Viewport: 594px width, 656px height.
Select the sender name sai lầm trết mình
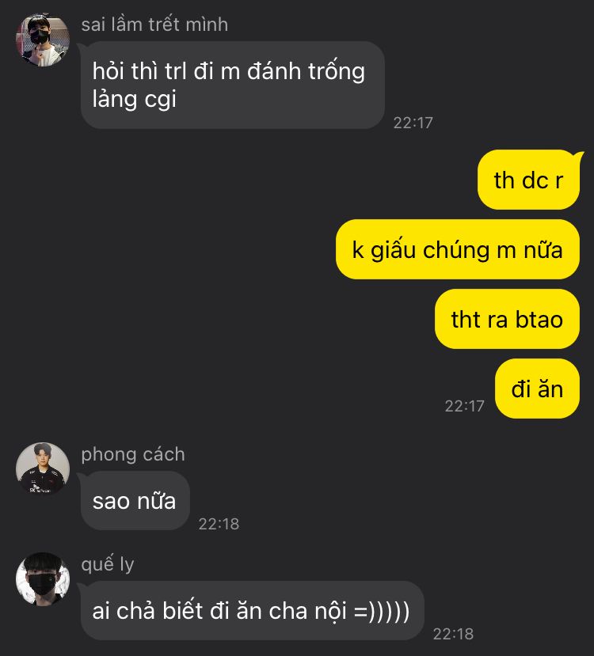[154, 25]
